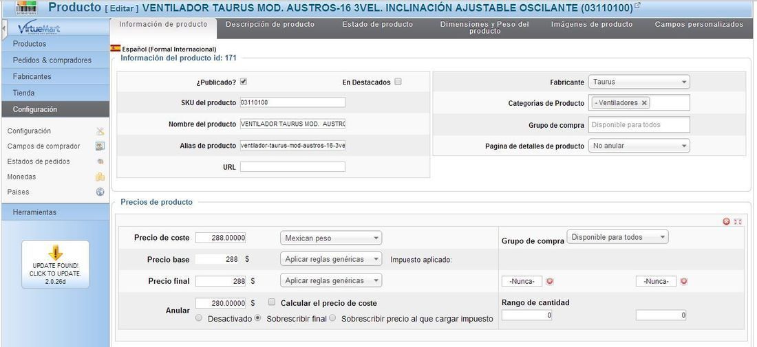Click Estados de pedidos link
This screenshot has height=347, width=757.
39,161
